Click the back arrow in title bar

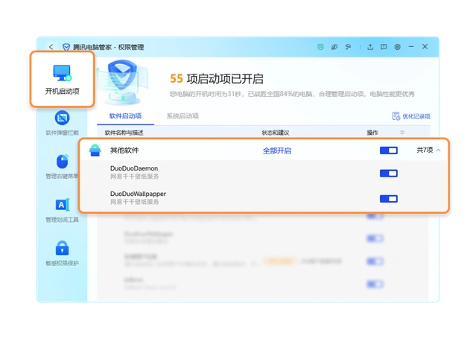(x=51, y=47)
